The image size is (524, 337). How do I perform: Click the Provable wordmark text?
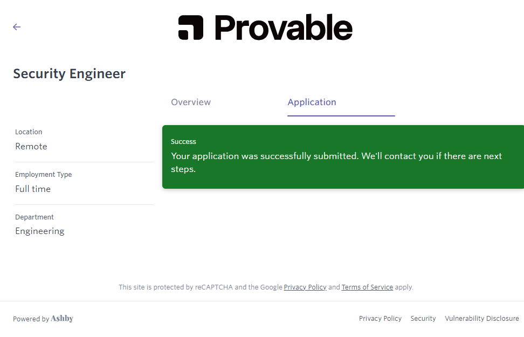pos(283,27)
